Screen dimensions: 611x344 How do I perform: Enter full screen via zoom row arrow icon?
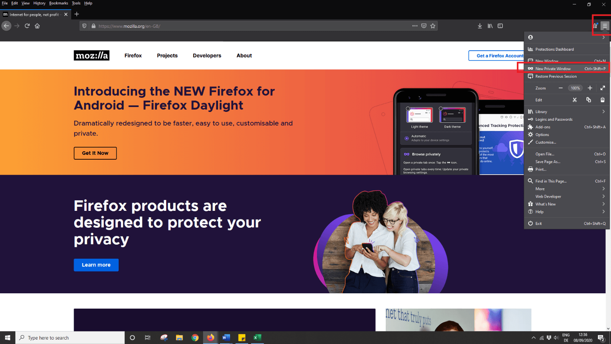(x=603, y=88)
